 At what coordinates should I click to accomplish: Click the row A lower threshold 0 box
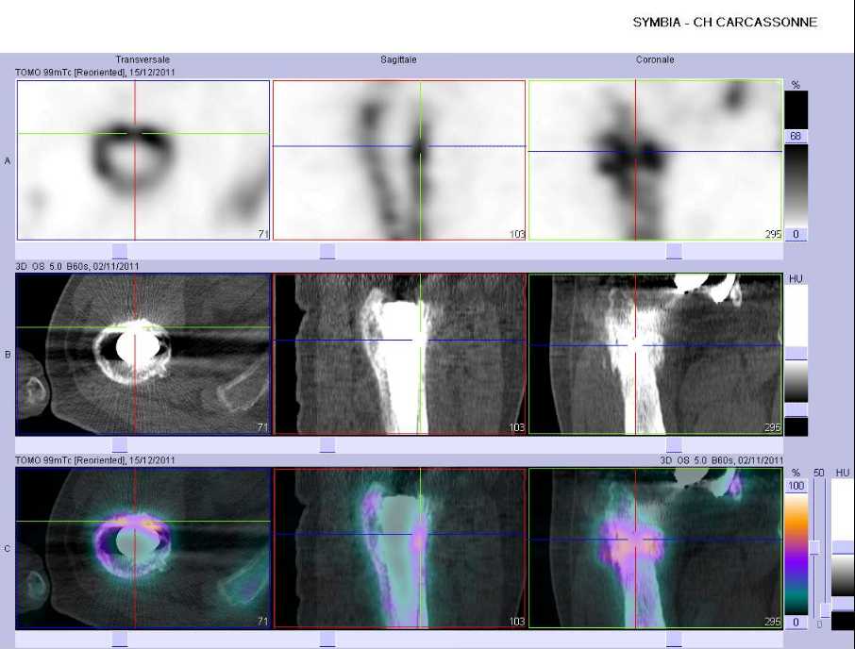796,234
